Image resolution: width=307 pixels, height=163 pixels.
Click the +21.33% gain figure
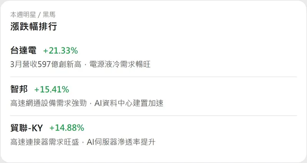[x=60, y=51]
